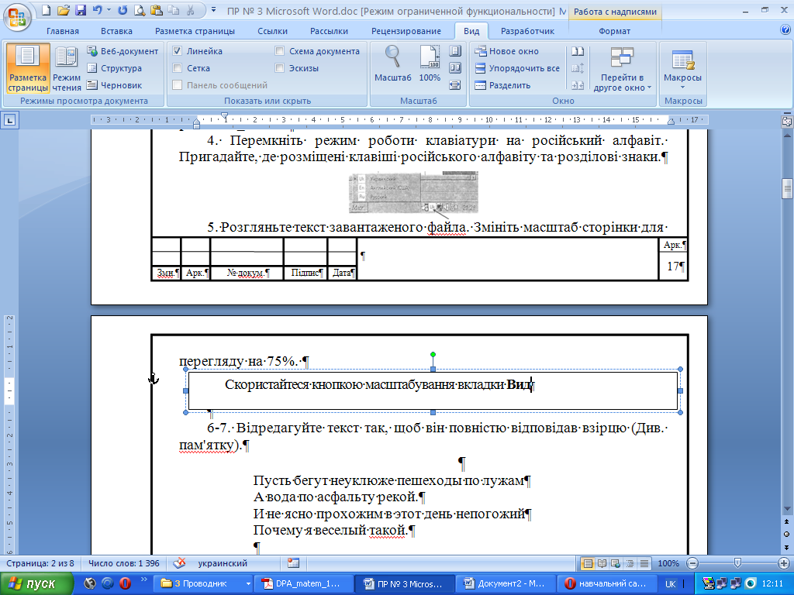The image size is (794, 595).
Task: Click the zoom slider handle
Action: 738,563
